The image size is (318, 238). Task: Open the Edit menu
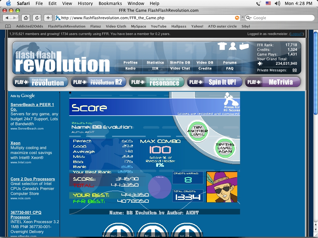[52, 3]
